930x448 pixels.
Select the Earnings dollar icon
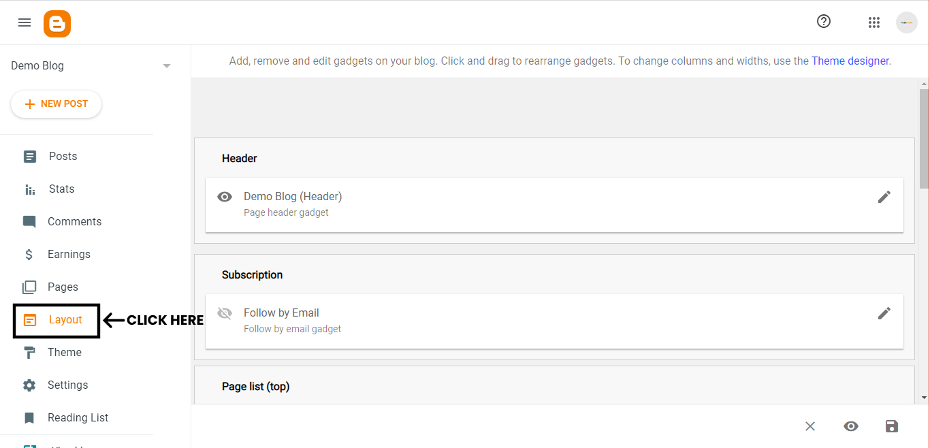[29, 254]
